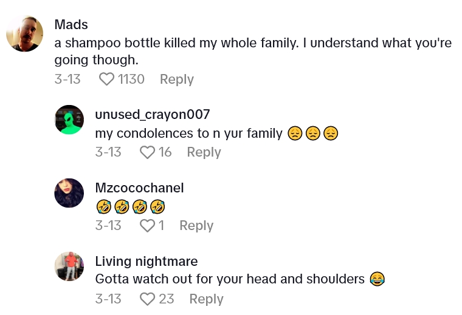Click the 16 likes count on unused_crayon007's reply
This screenshot has height=315, width=462.
coord(165,152)
